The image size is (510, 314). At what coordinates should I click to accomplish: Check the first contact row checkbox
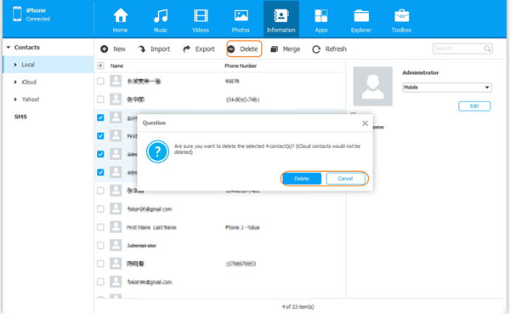click(100, 81)
